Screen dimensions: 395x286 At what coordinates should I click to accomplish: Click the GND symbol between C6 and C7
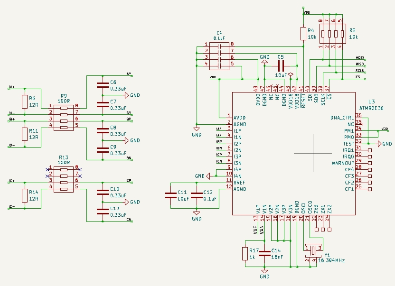click(x=127, y=95)
